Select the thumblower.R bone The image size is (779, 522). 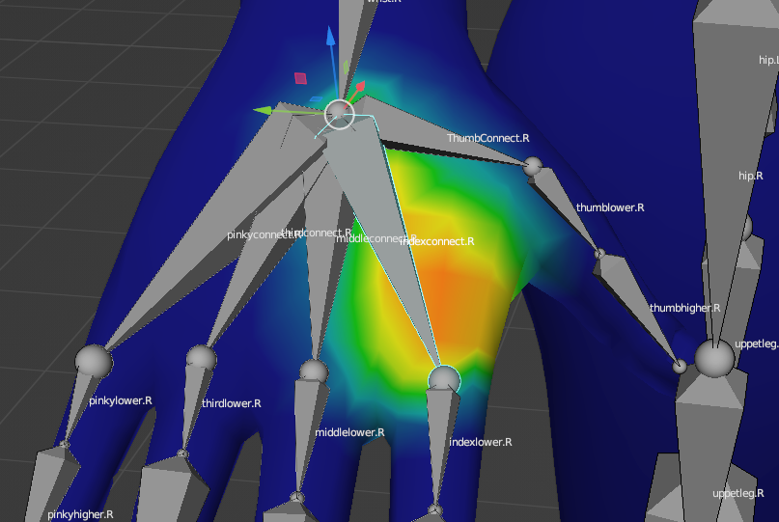coord(568,212)
